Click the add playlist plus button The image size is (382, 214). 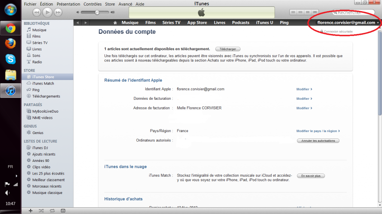click(x=31, y=211)
